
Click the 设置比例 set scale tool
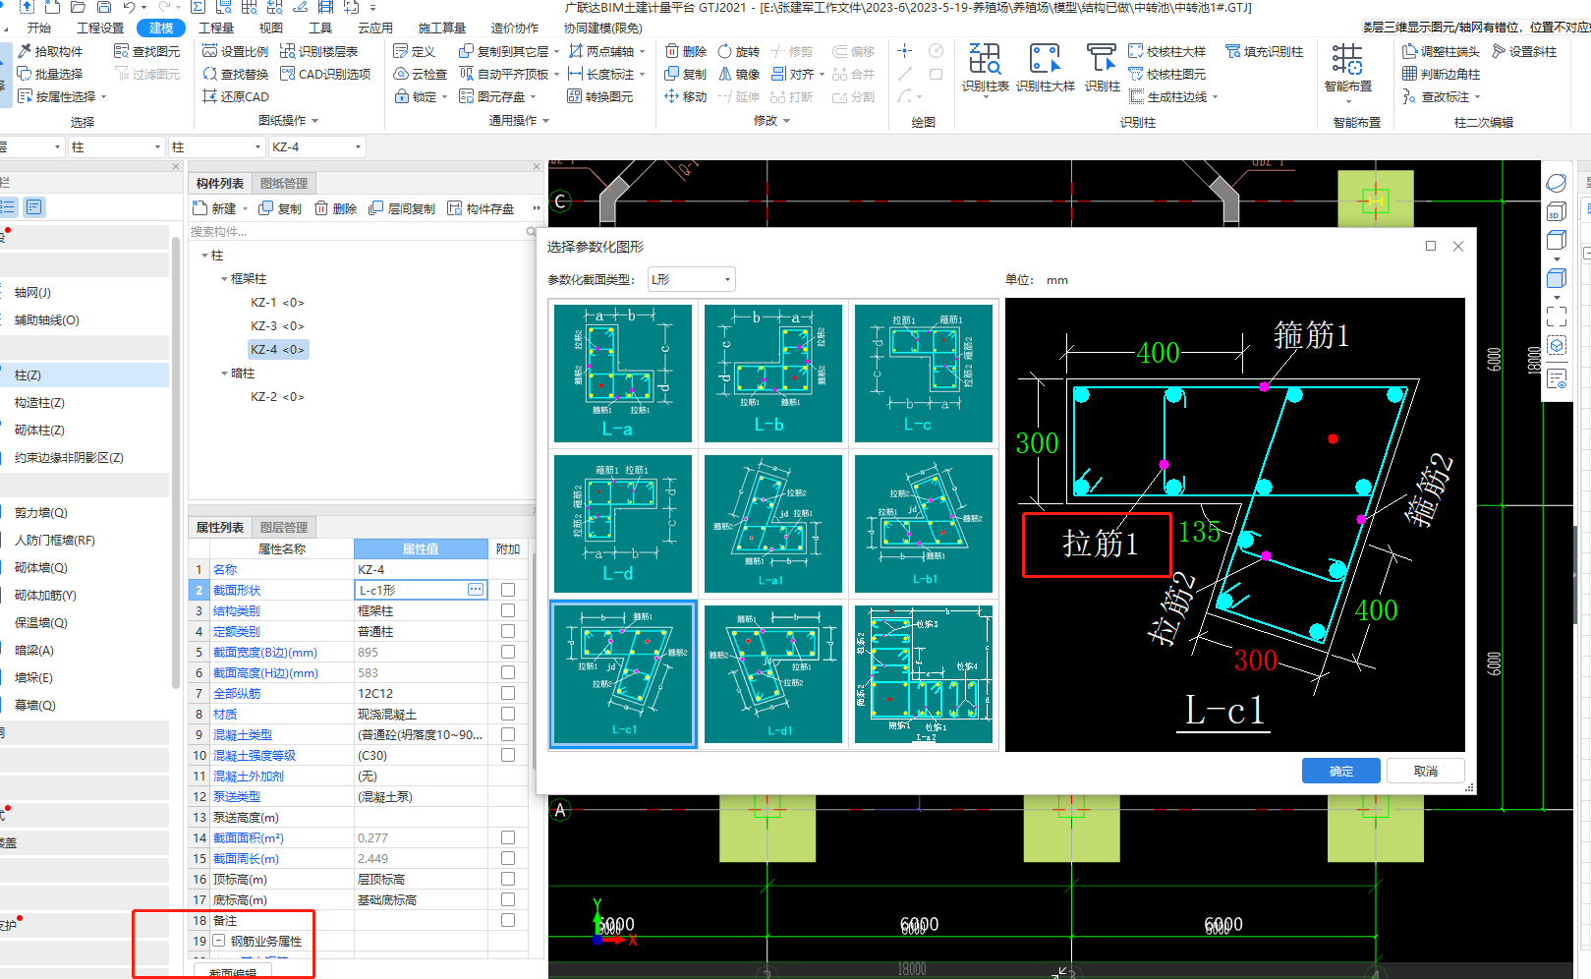[236, 51]
